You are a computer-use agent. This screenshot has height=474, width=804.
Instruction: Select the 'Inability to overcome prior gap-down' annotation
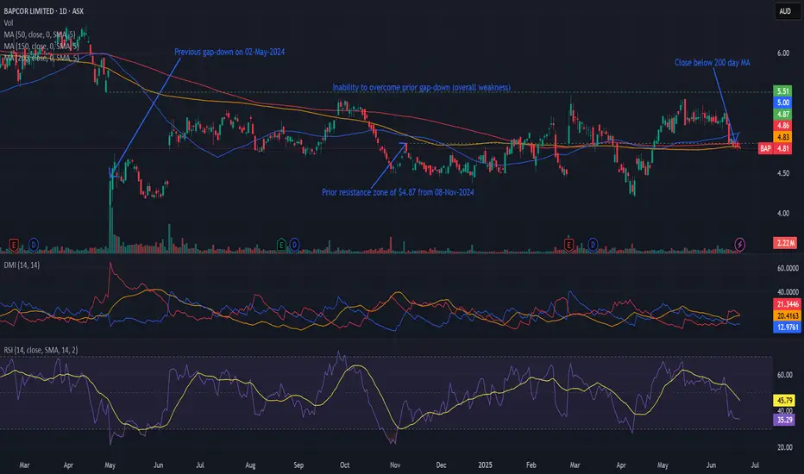pyautogui.click(x=422, y=88)
